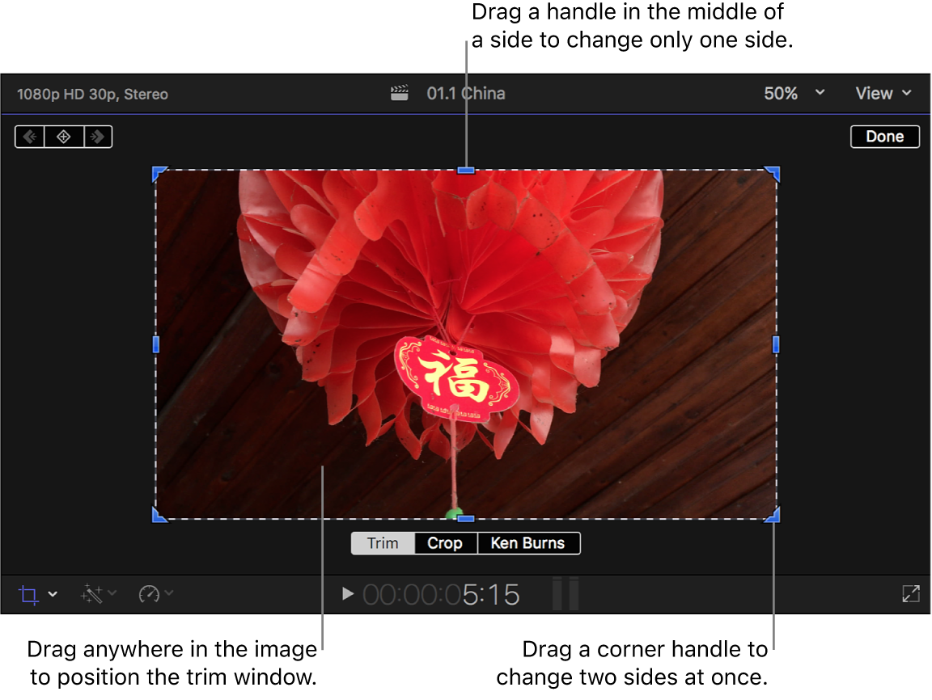
Task: Click the 01.1 China clip title
Action: [x=466, y=93]
